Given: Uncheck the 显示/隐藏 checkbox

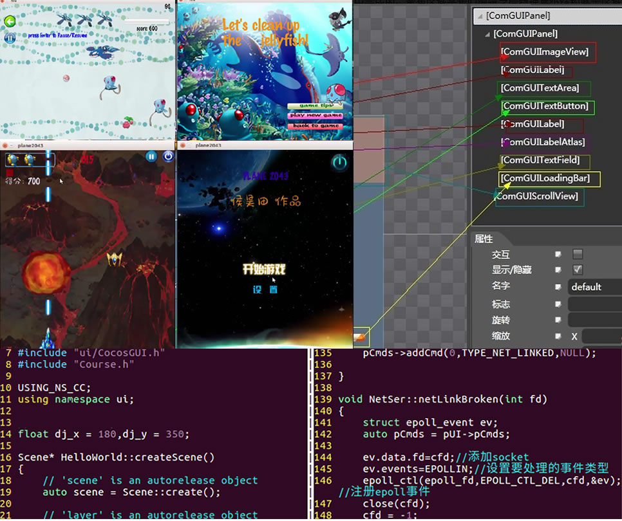Looking at the screenshot, I should click(x=578, y=270).
